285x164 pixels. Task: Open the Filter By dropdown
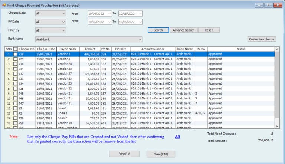63,30
